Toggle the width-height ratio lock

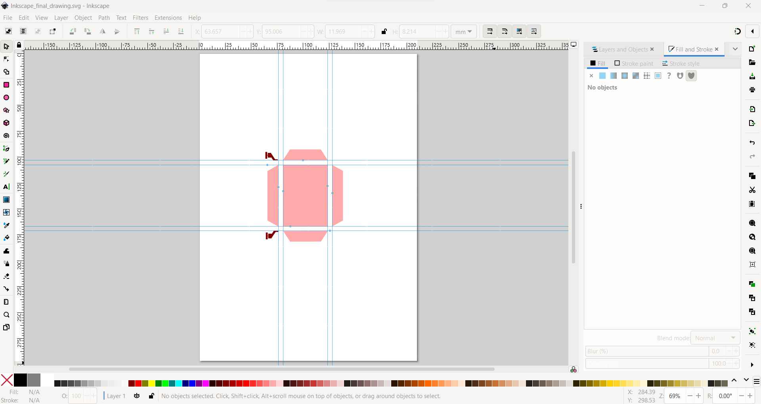[x=384, y=32]
